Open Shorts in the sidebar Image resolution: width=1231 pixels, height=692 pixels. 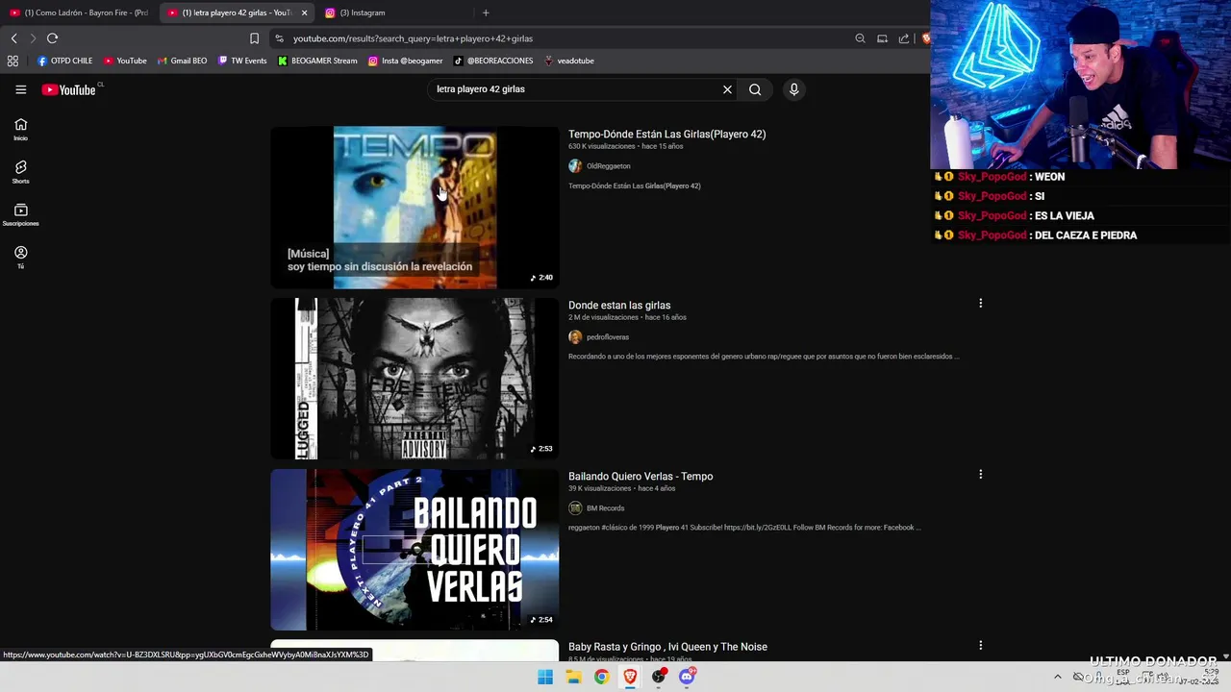pyautogui.click(x=20, y=172)
